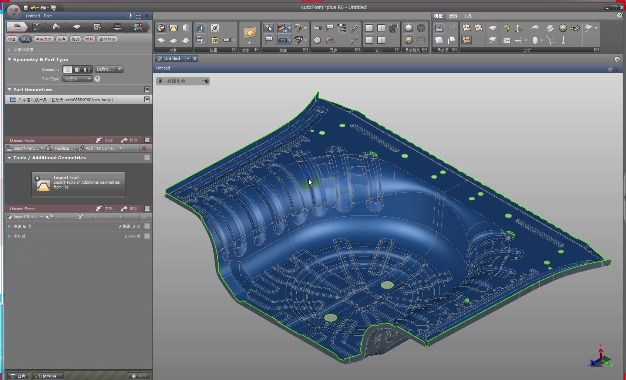Click the single window layout icon

[x=369, y=28]
